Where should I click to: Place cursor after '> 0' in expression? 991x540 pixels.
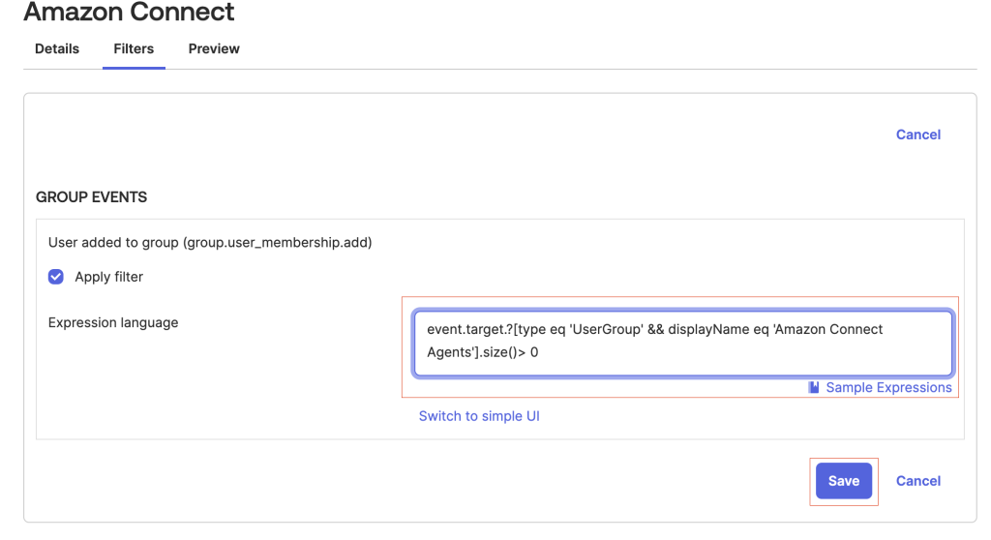[539, 352]
